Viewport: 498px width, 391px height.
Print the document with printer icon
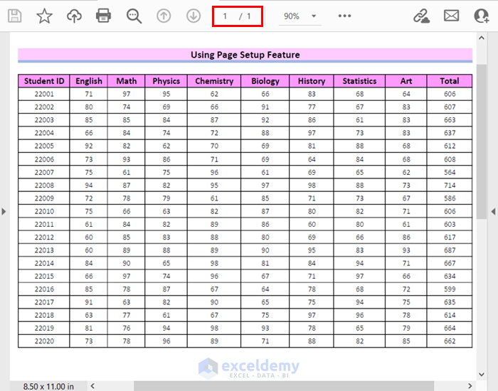tap(104, 16)
